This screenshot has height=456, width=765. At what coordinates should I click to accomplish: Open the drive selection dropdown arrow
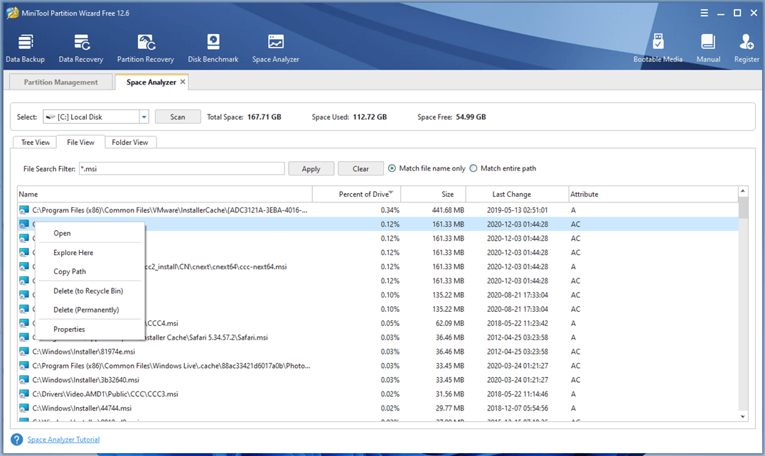144,117
